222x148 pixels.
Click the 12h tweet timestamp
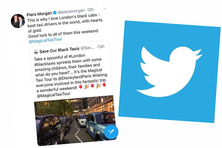pyautogui.click(x=91, y=10)
